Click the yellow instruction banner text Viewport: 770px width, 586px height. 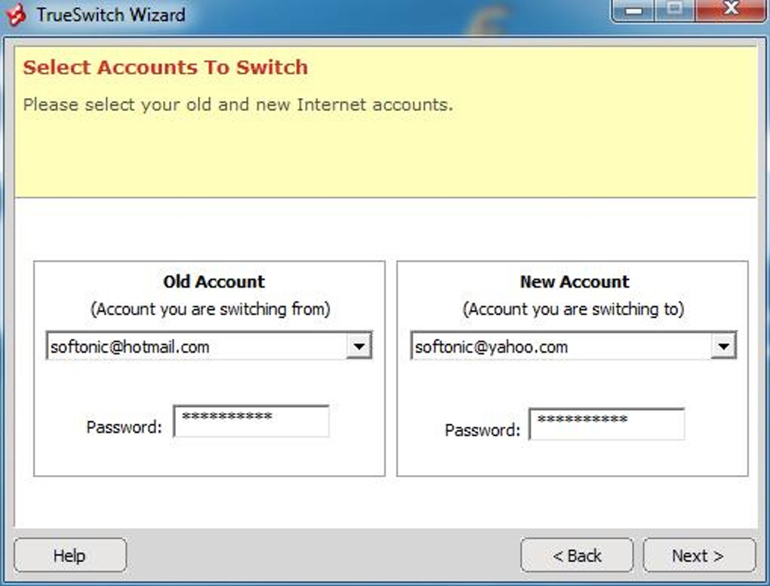pos(236,104)
